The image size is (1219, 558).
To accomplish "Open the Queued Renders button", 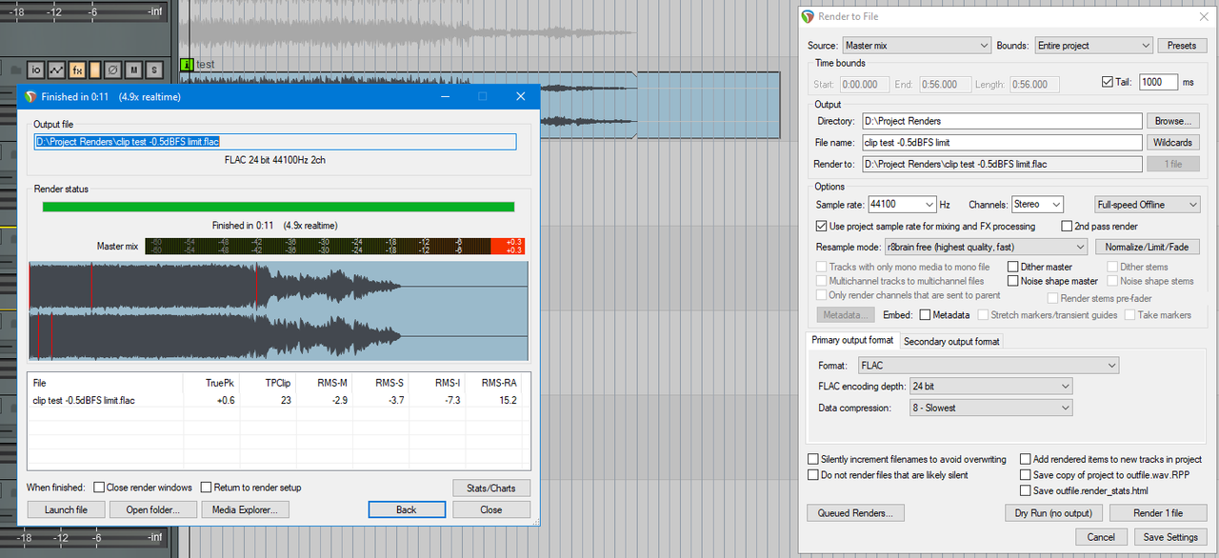I will coord(855,513).
